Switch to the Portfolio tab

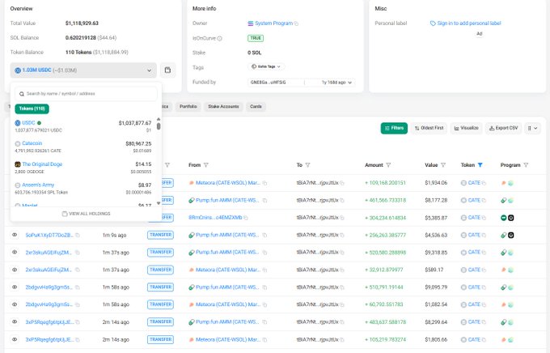click(x=188, y=106)
